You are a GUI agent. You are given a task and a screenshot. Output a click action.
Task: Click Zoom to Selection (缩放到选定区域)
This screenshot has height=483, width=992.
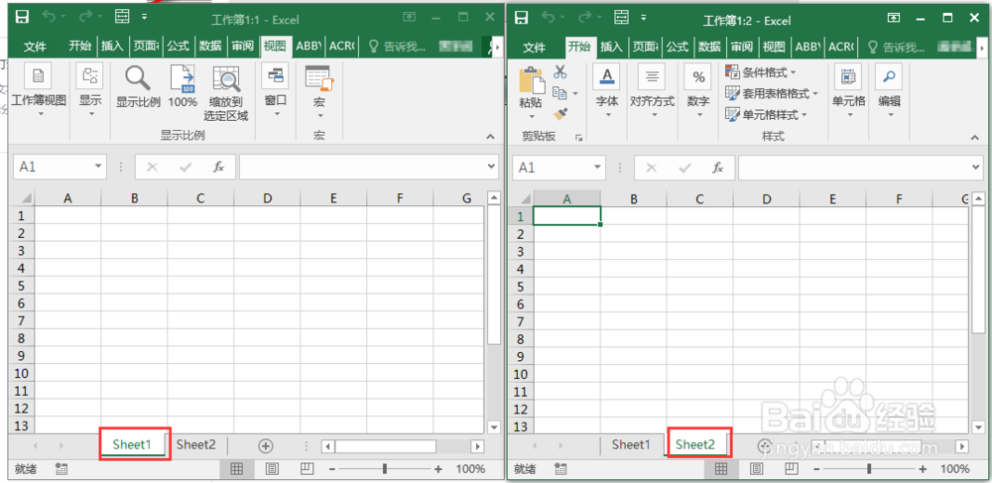tap(226, 93)
